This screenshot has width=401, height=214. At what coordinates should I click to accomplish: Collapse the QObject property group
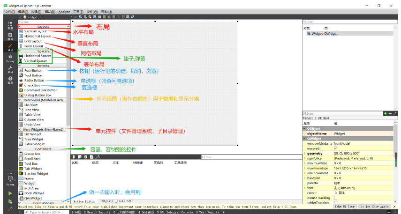click(304, 129)
